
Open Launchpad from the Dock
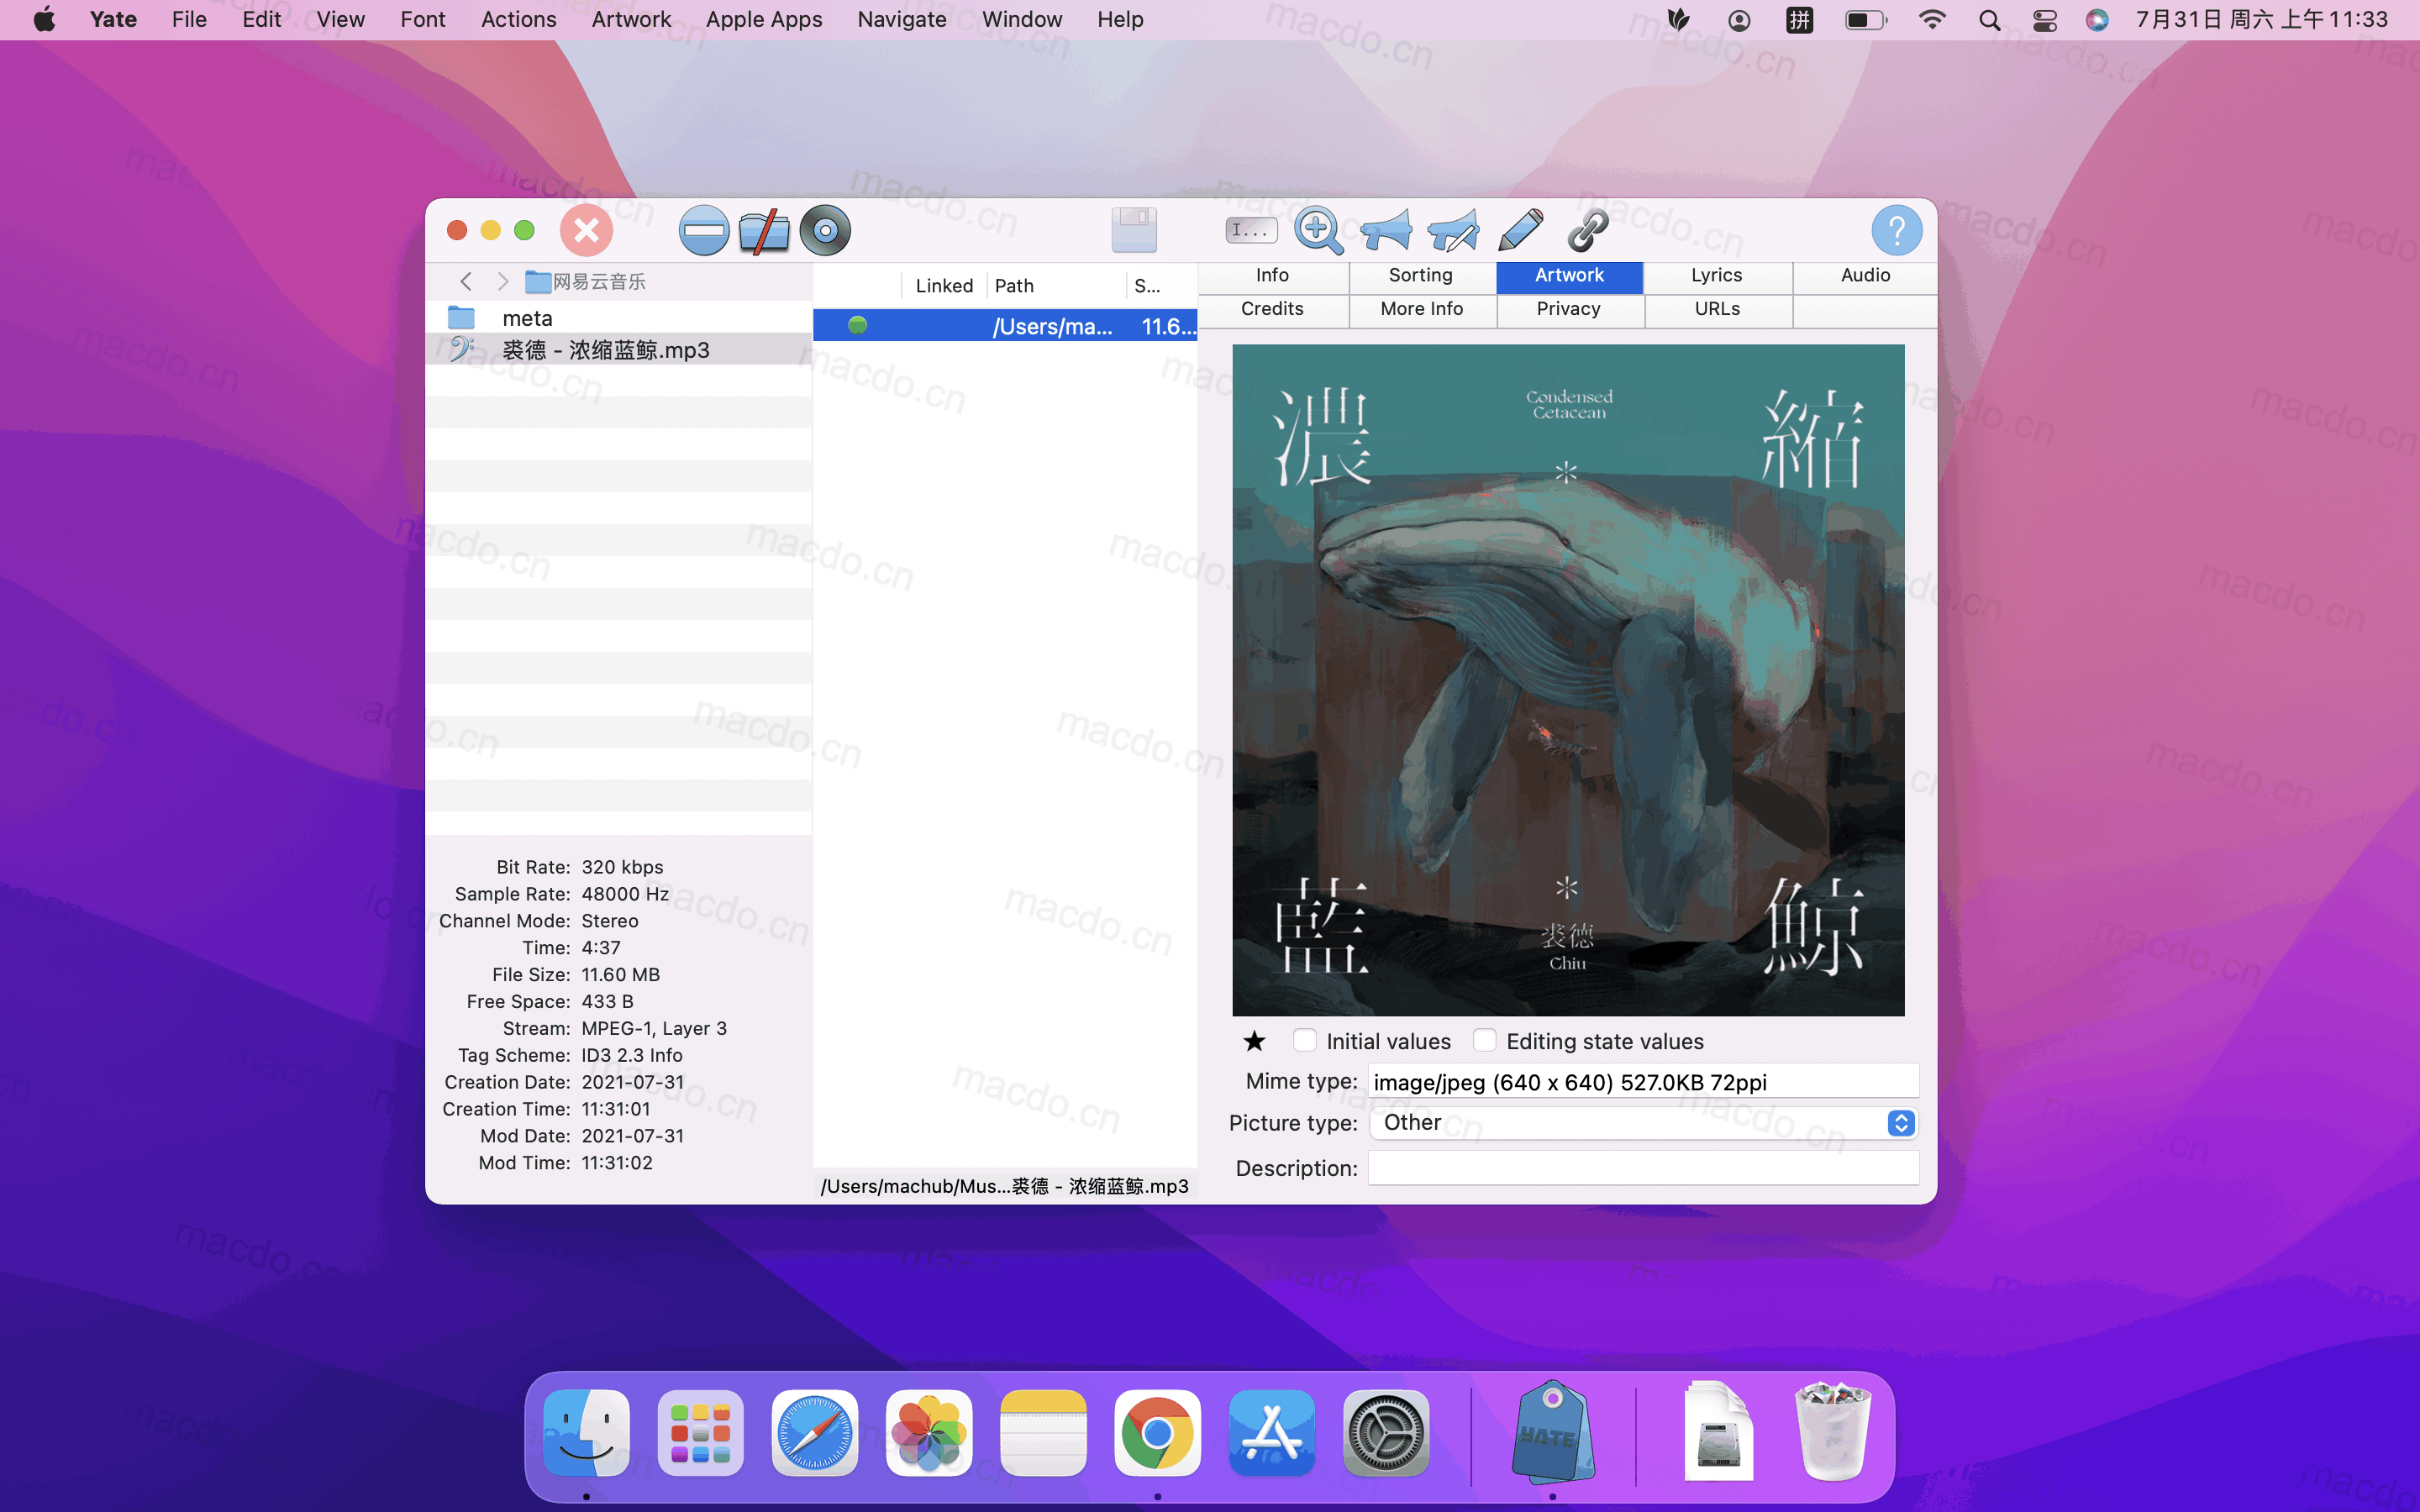point(700,1432)
